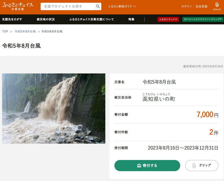The height and width of the screenshot is (181, 224).
Task: Open the 令和5年8月台風 breadcrumb link
Action: click(x=24, y=31)
